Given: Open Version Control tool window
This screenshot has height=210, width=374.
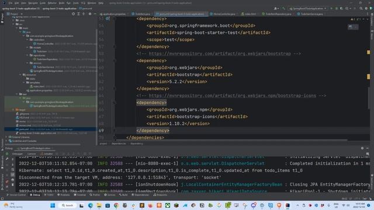Looking at the screenshot, I should point(16,195).
